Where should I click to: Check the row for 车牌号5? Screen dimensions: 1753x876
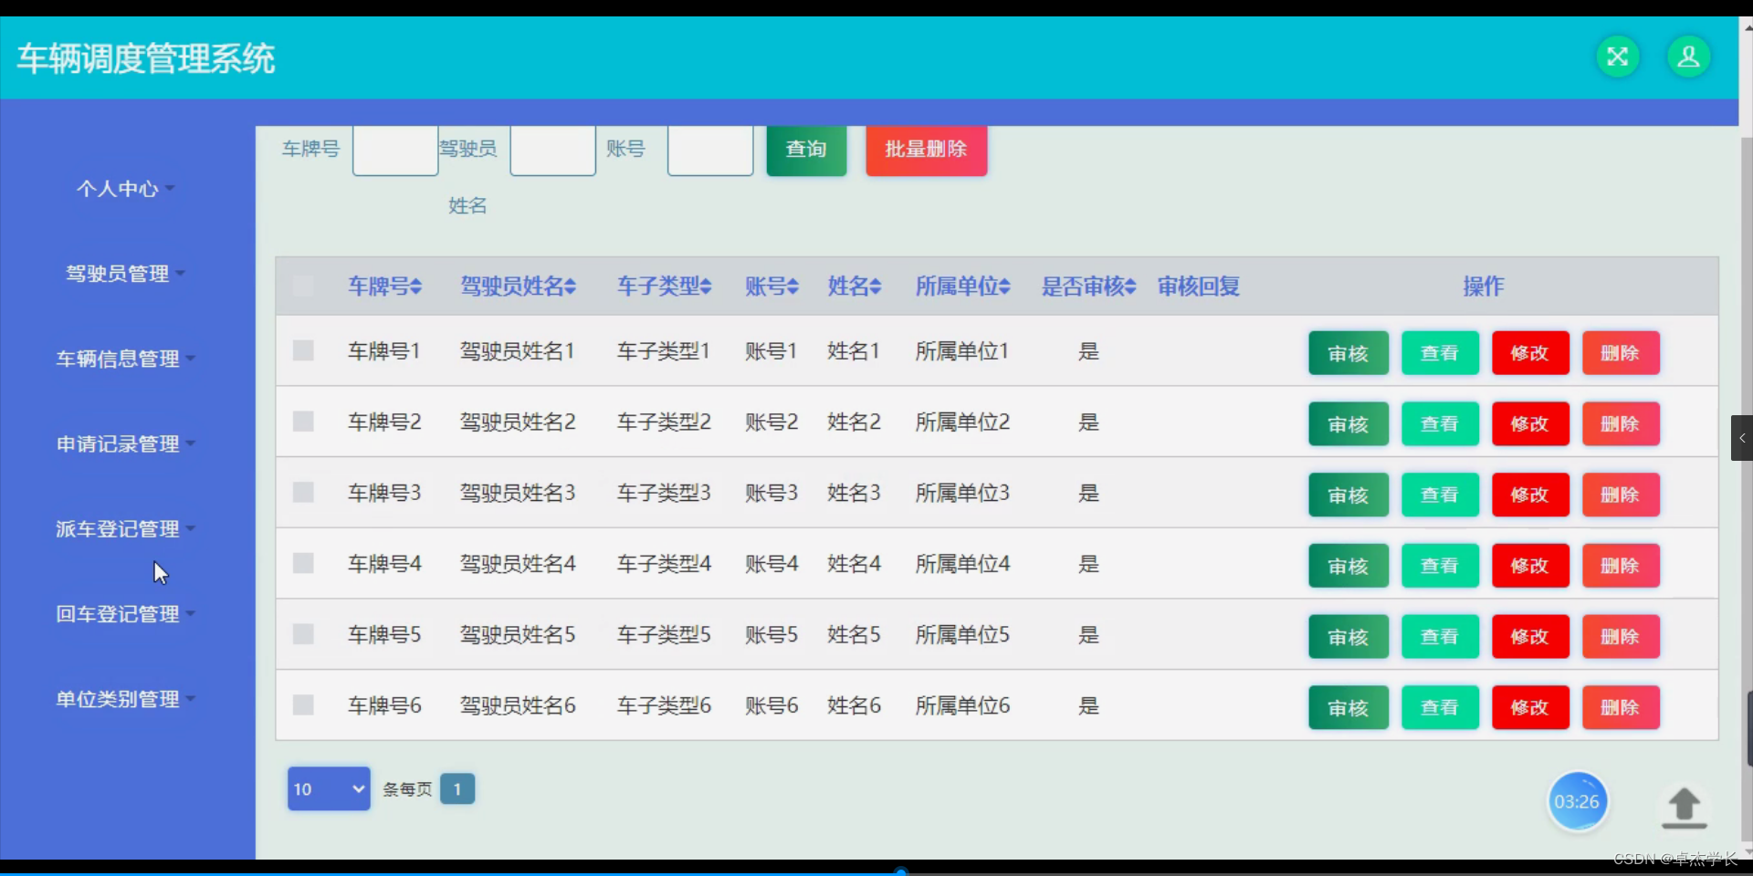tap(303, 634)
